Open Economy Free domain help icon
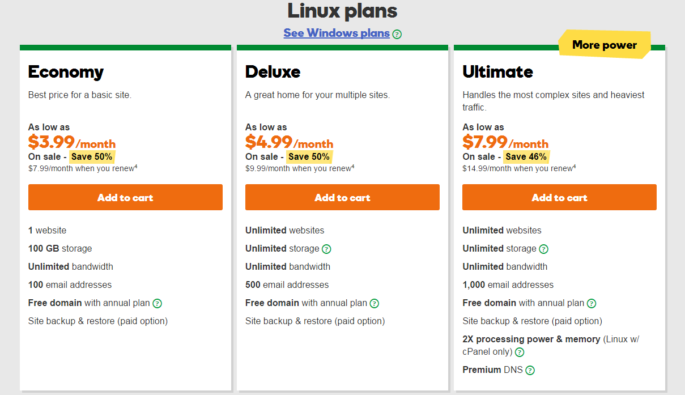Screen dimensions: 685x395 [158, 303]
